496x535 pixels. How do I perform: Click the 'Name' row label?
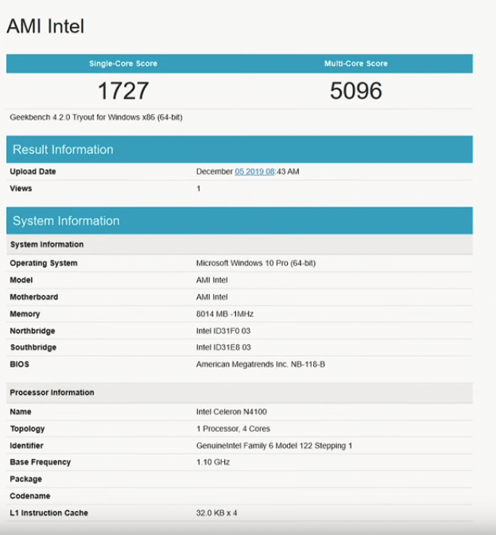click(21, 412)
